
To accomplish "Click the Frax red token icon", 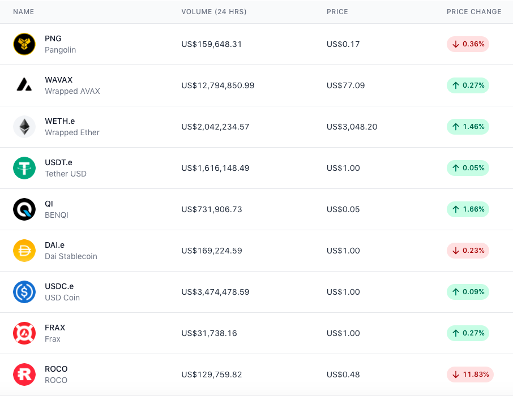I will [24, 333].
